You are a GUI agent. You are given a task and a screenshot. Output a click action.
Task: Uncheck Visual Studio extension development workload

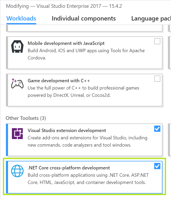pyautogui.click(x=157, y=129)
